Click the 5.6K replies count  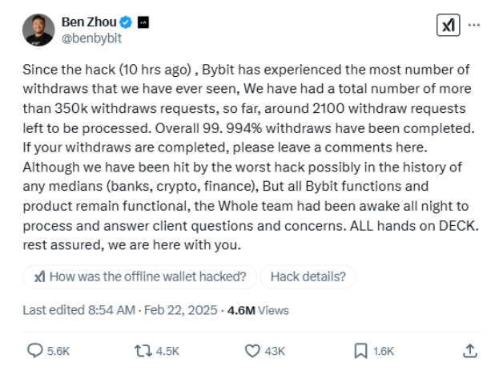pos(58,351)
